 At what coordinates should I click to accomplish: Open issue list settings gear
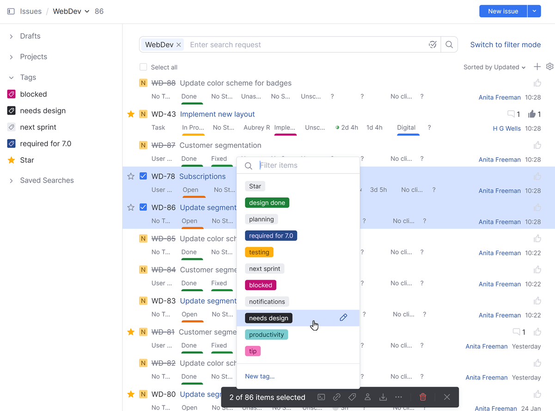pyautogui.click(x=549, y=67)
